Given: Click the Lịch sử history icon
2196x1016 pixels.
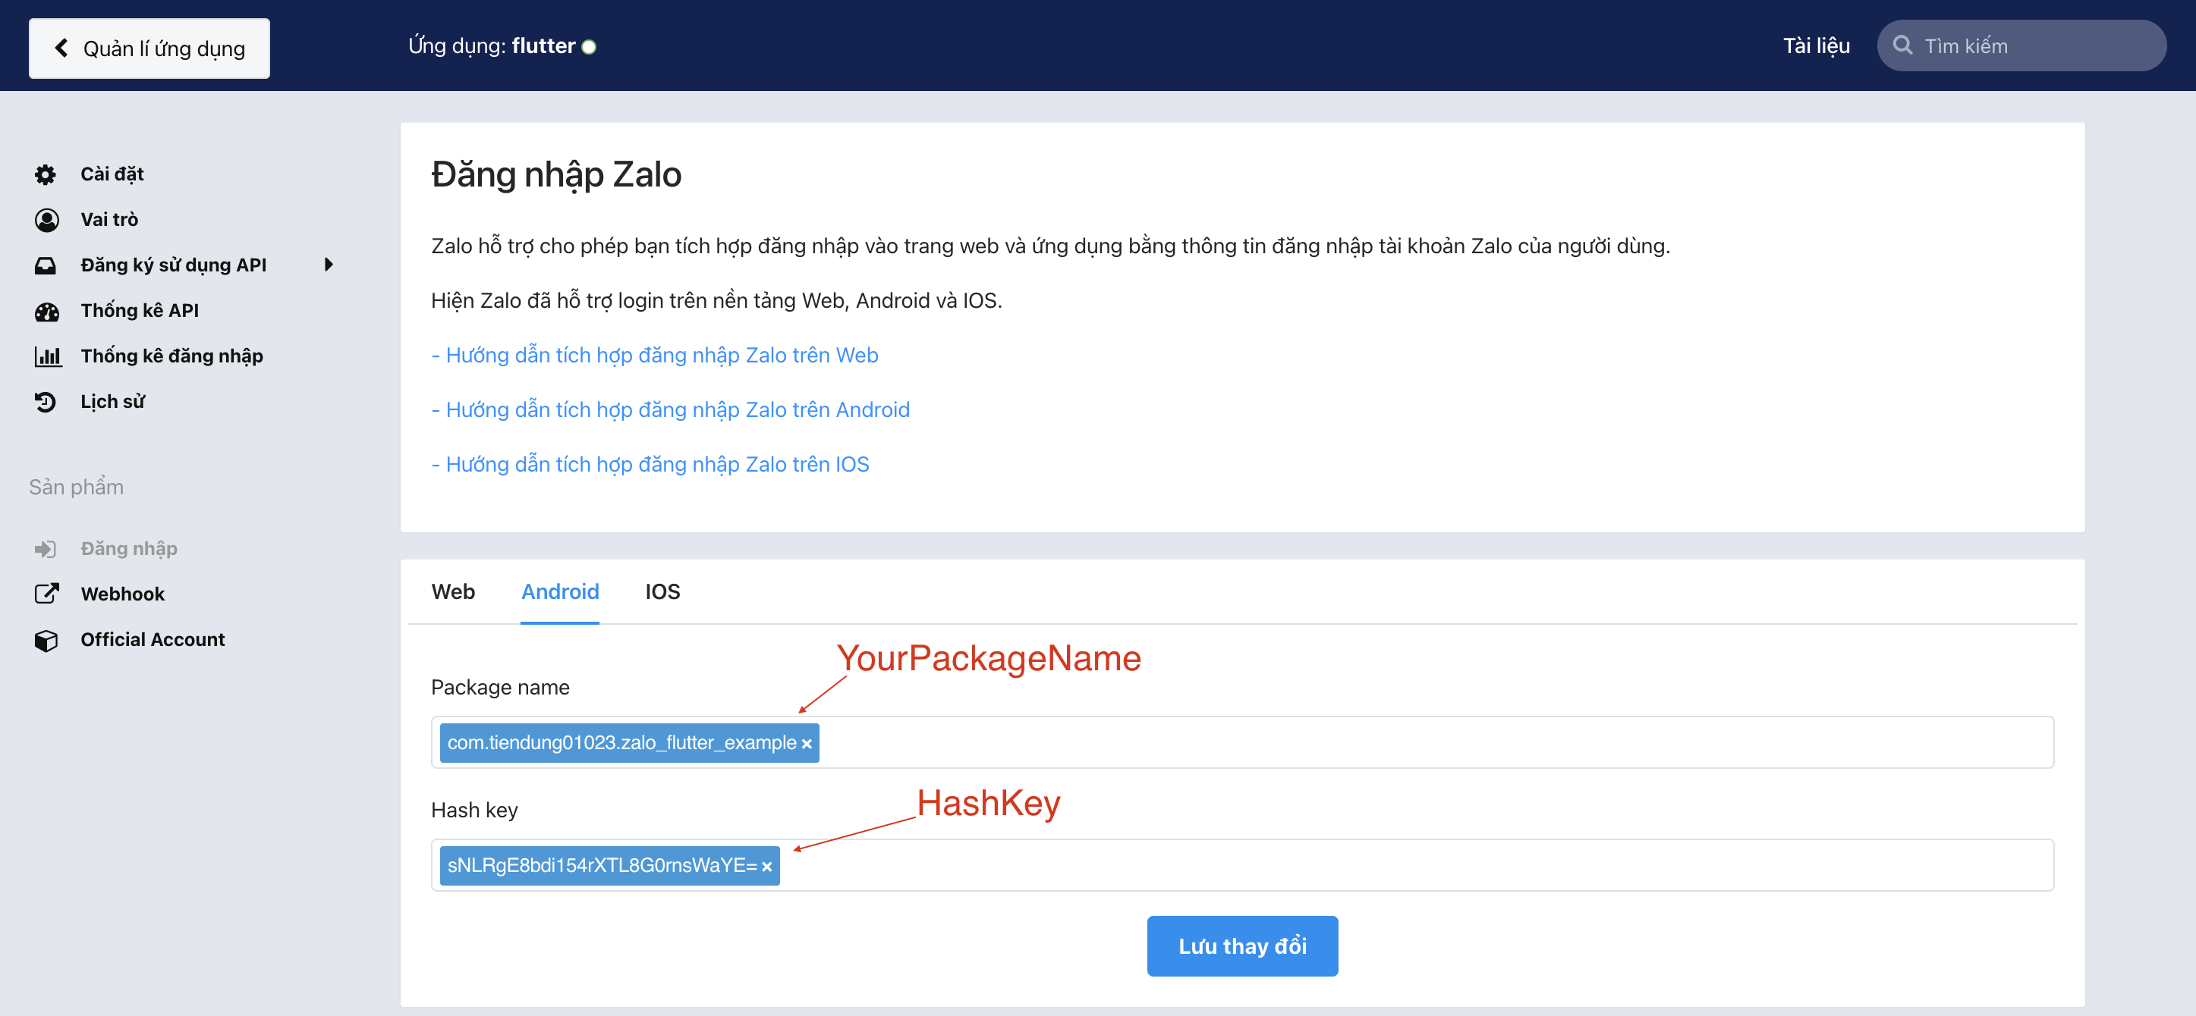Looking at the screenshot, I should pyautogui.click(x=46, y=401).
